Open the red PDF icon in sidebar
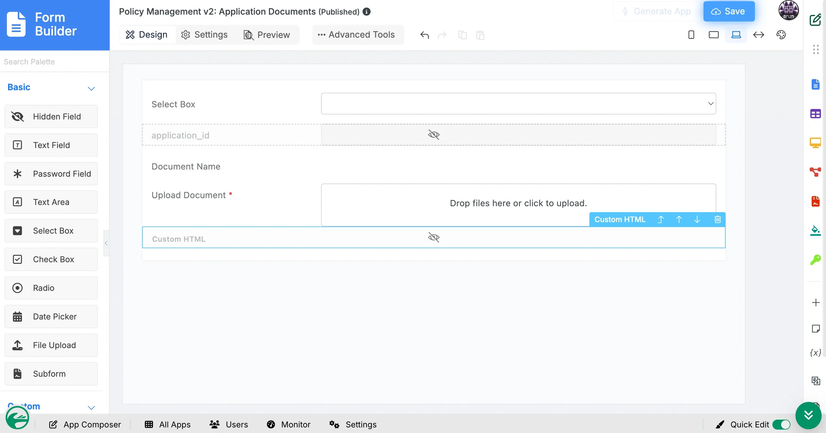Viewport: 826px width, 433px height. [815, 202]
